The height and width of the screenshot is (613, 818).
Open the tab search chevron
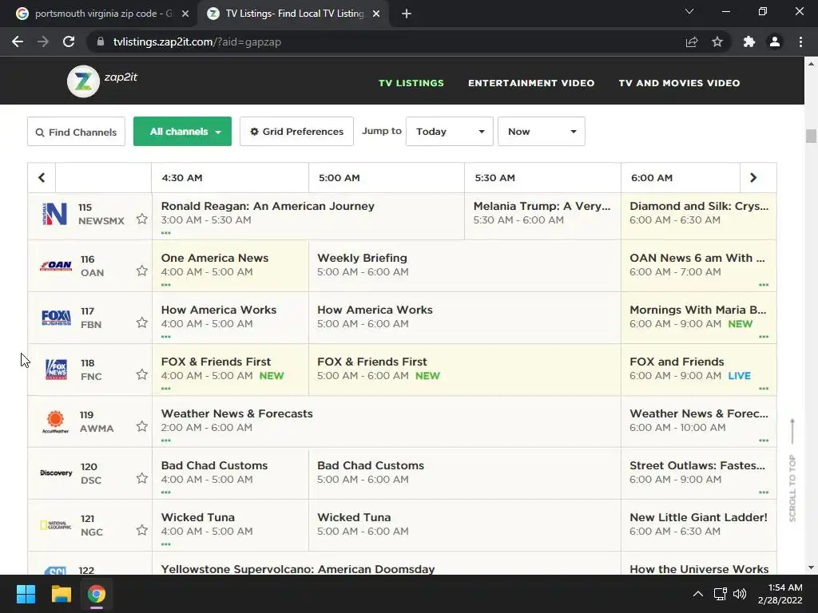(689, 11)
